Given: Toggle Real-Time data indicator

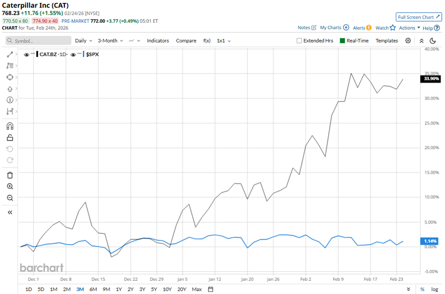Looking at the screenshot, I should click(x=342, y=41).
